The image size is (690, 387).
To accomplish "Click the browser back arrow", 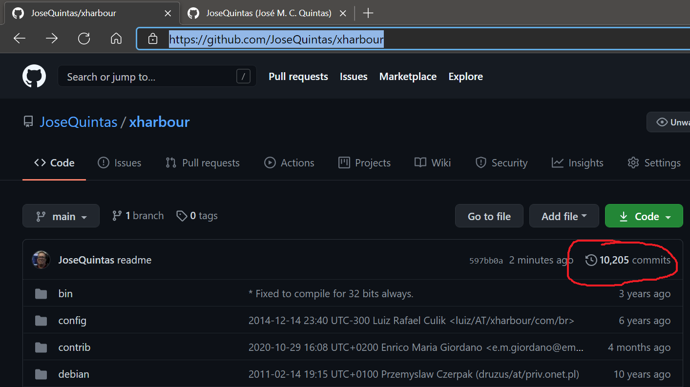I will coord(20,39).
